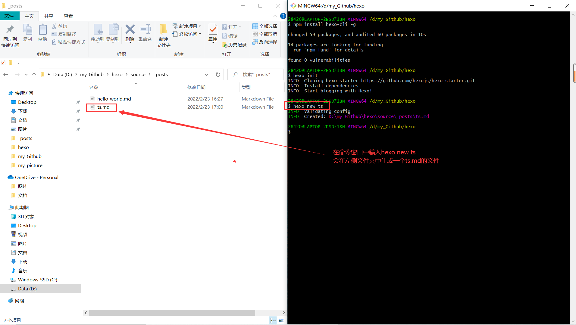Click the Rename (重命名) icon
This screenshot has width=576, height=325.
[x=145, y=29]
